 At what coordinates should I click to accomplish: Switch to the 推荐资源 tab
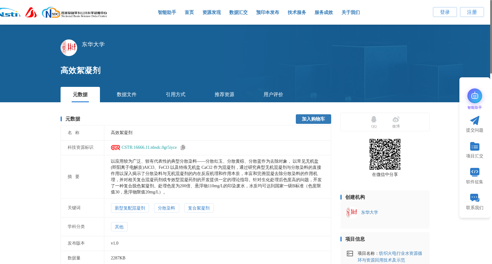click(x=224, y=95)
